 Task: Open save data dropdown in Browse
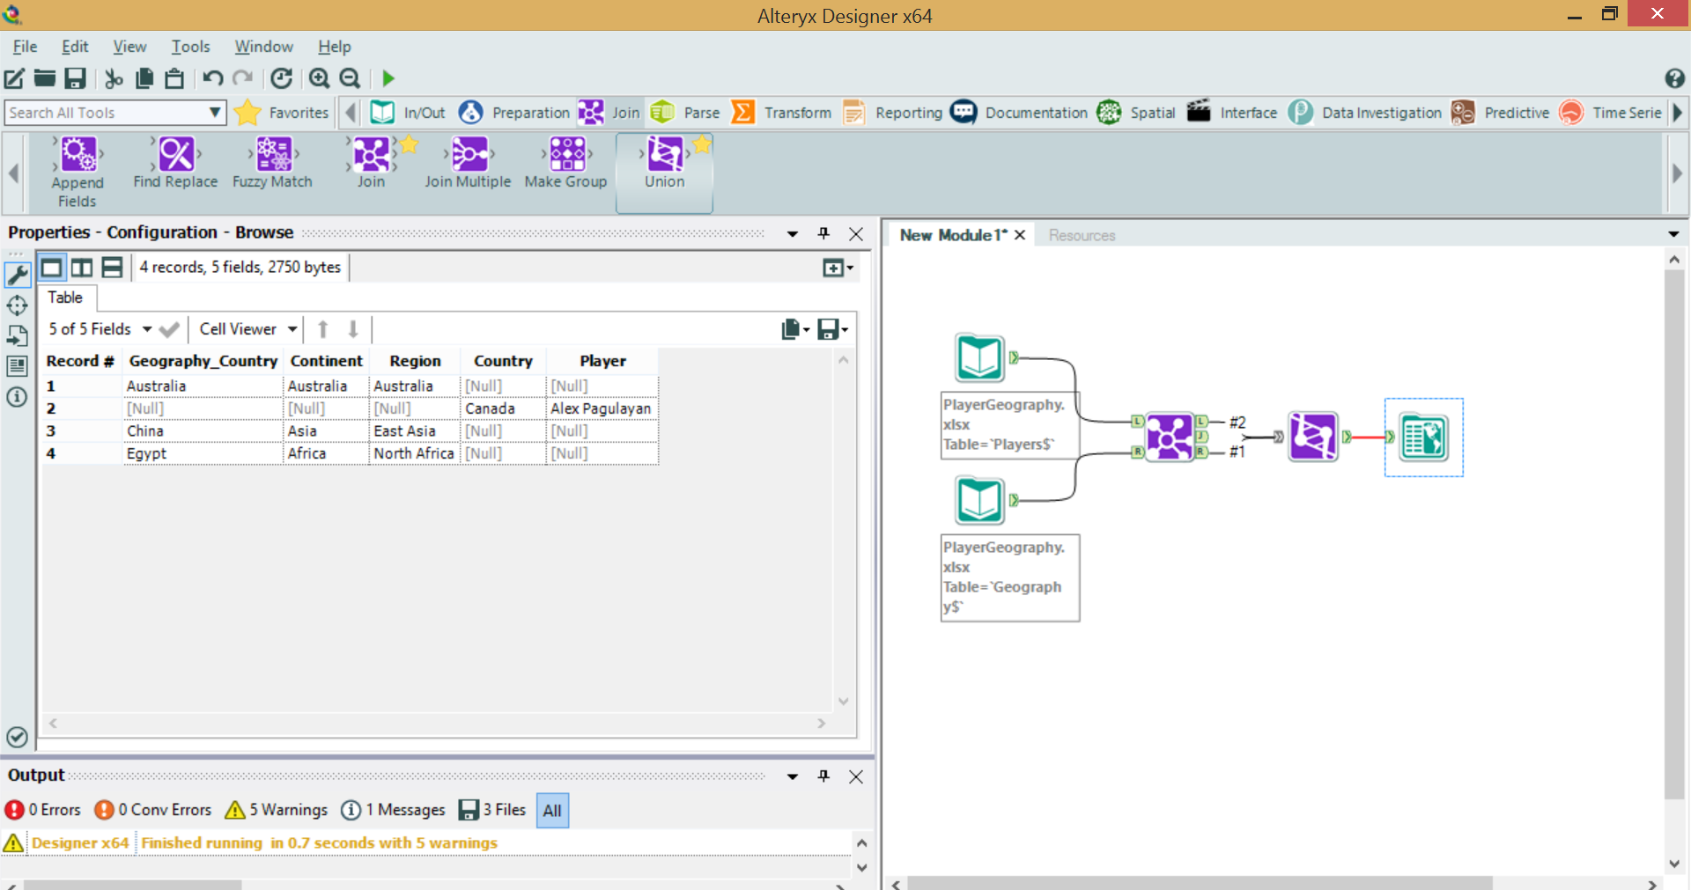click(832, 329)
